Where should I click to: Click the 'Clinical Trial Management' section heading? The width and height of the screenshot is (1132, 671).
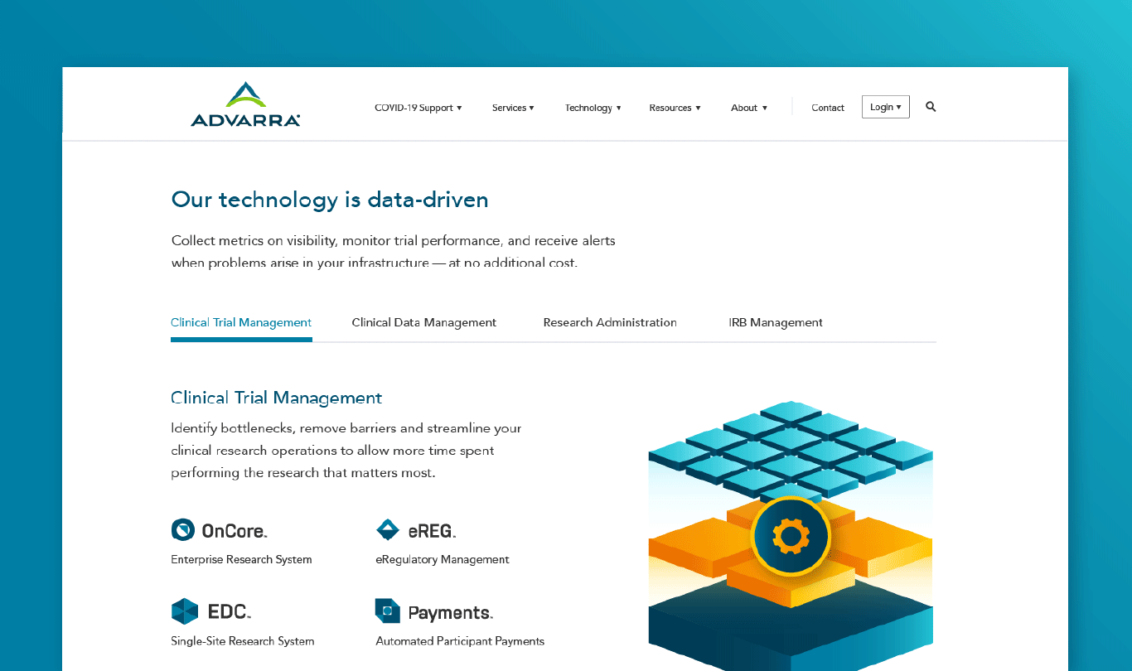(x=277, y=398)
